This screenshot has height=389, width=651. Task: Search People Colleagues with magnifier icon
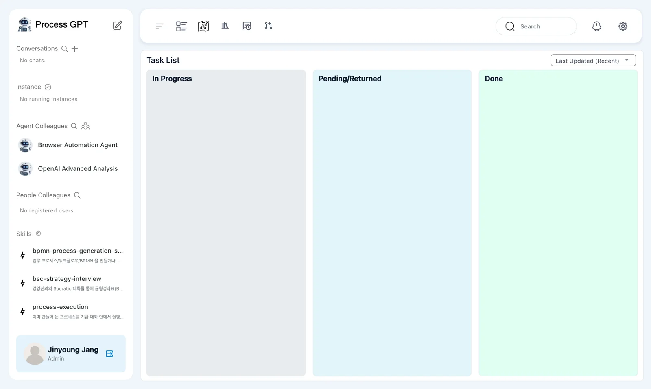click(77, 195)
